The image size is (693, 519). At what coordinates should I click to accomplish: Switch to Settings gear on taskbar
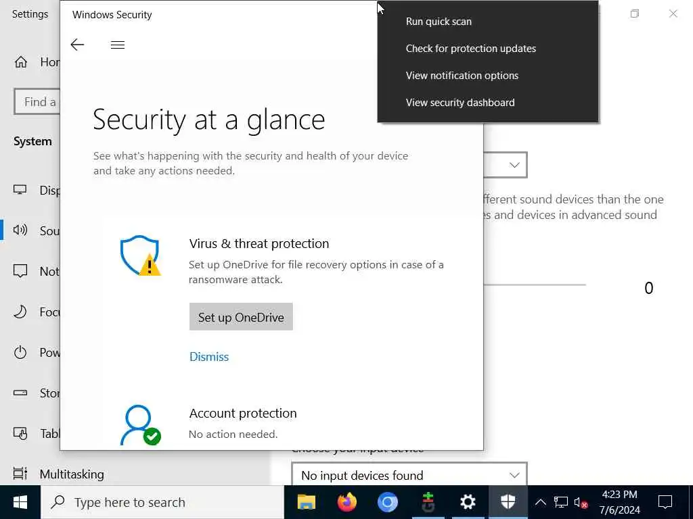468,502
